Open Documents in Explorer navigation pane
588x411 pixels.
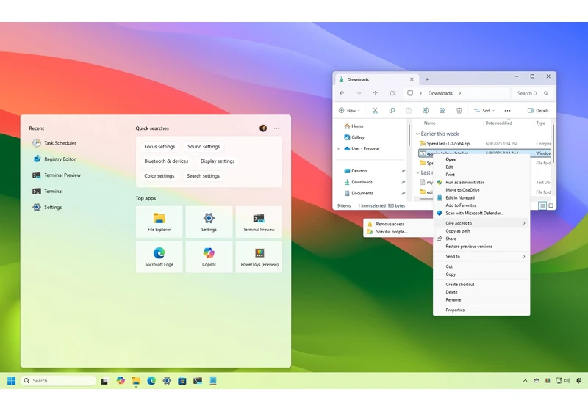pos(359,193)
